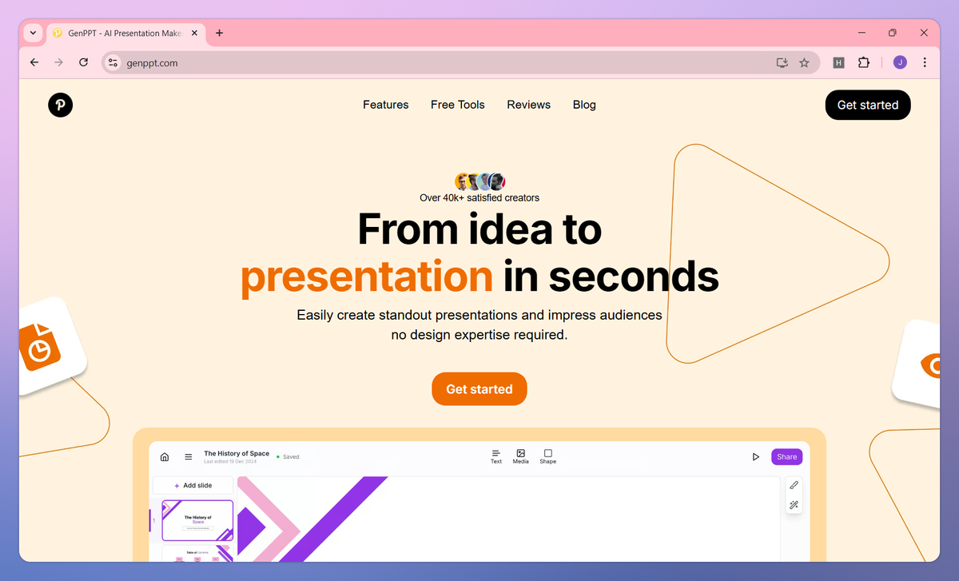
Task: Close the GenPPT browser tab
Action: click(x=193, y=33)
